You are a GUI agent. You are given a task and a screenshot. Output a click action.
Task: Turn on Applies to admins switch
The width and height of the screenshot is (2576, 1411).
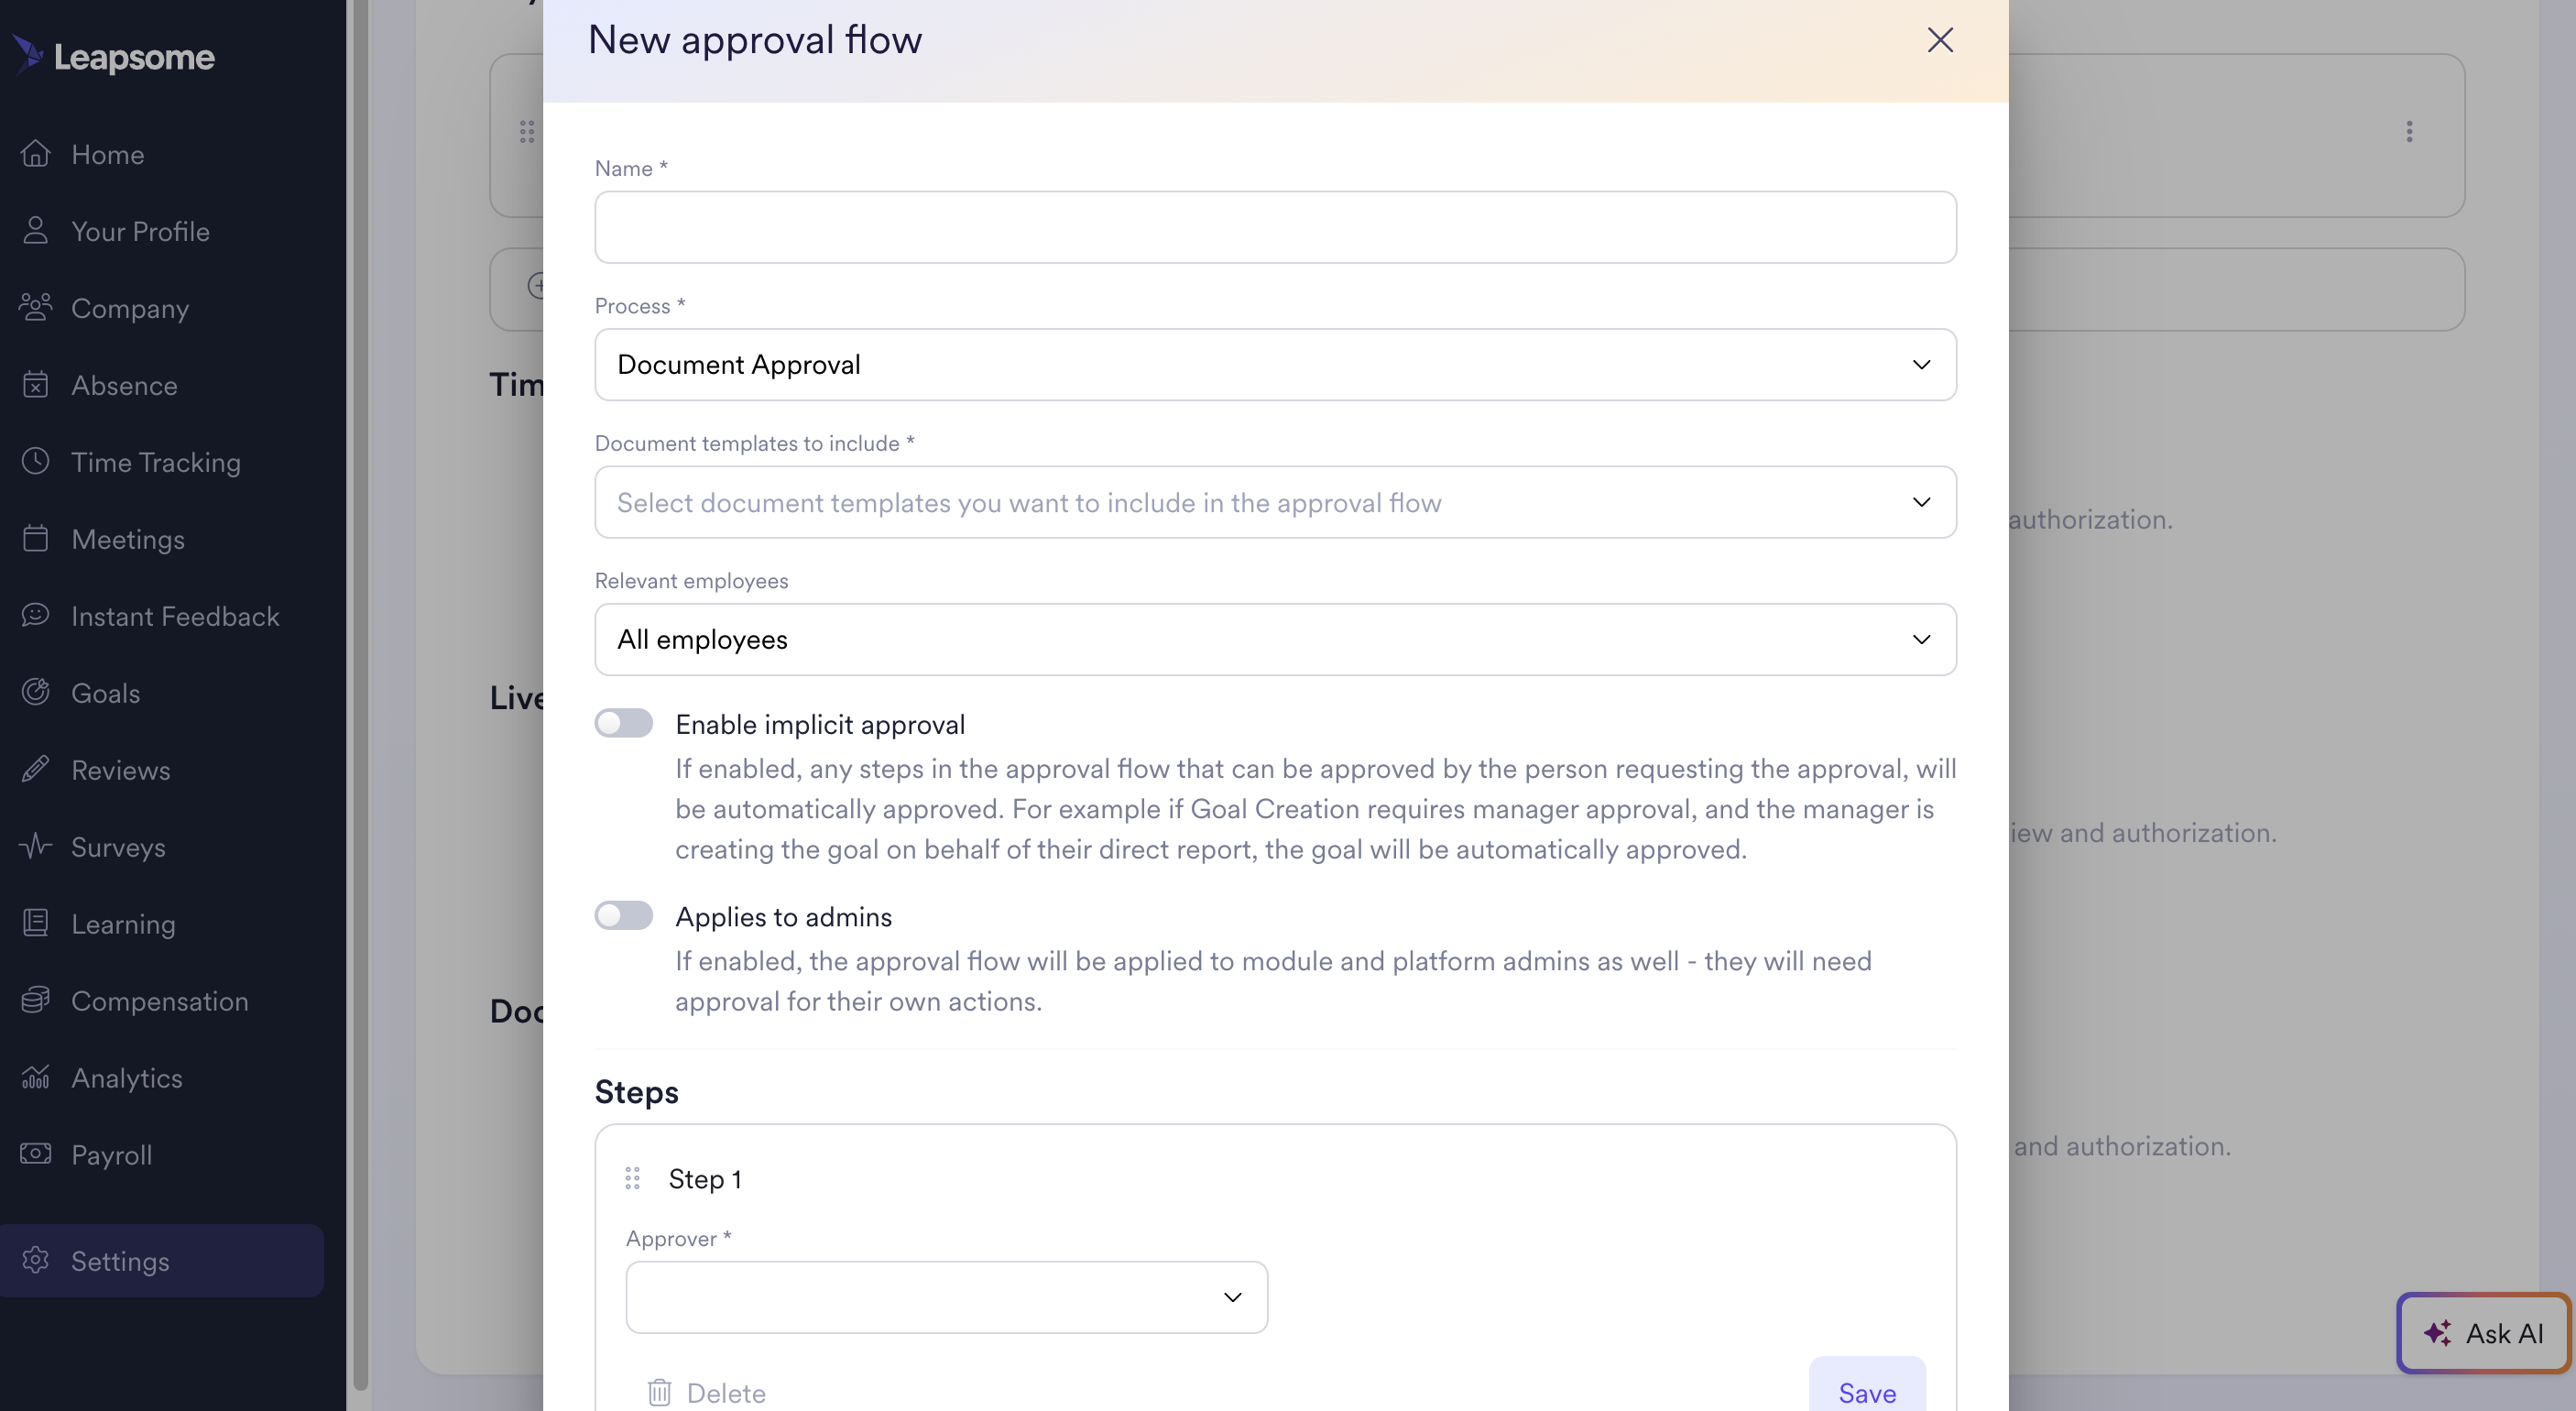coord(623,916)
